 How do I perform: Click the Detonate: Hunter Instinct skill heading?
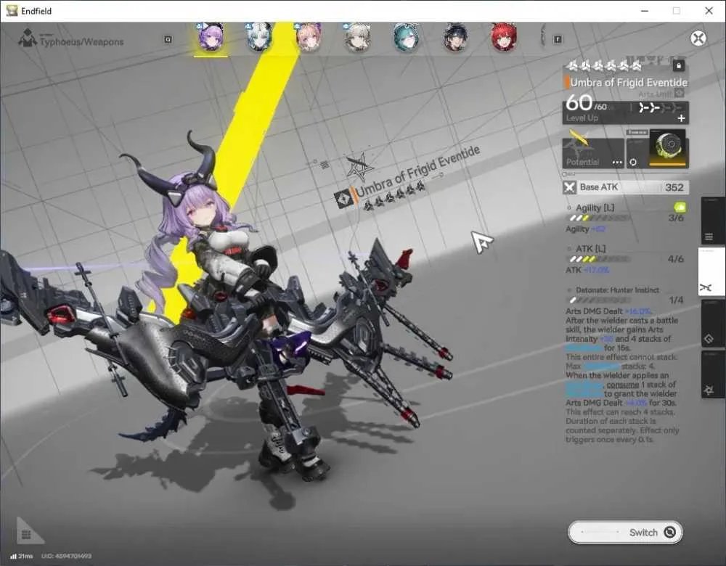click(617, 290)
